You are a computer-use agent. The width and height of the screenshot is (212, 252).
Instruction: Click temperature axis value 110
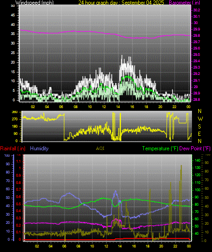click(198, 183)
